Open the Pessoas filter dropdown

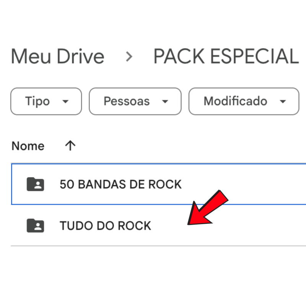point(135,101)
